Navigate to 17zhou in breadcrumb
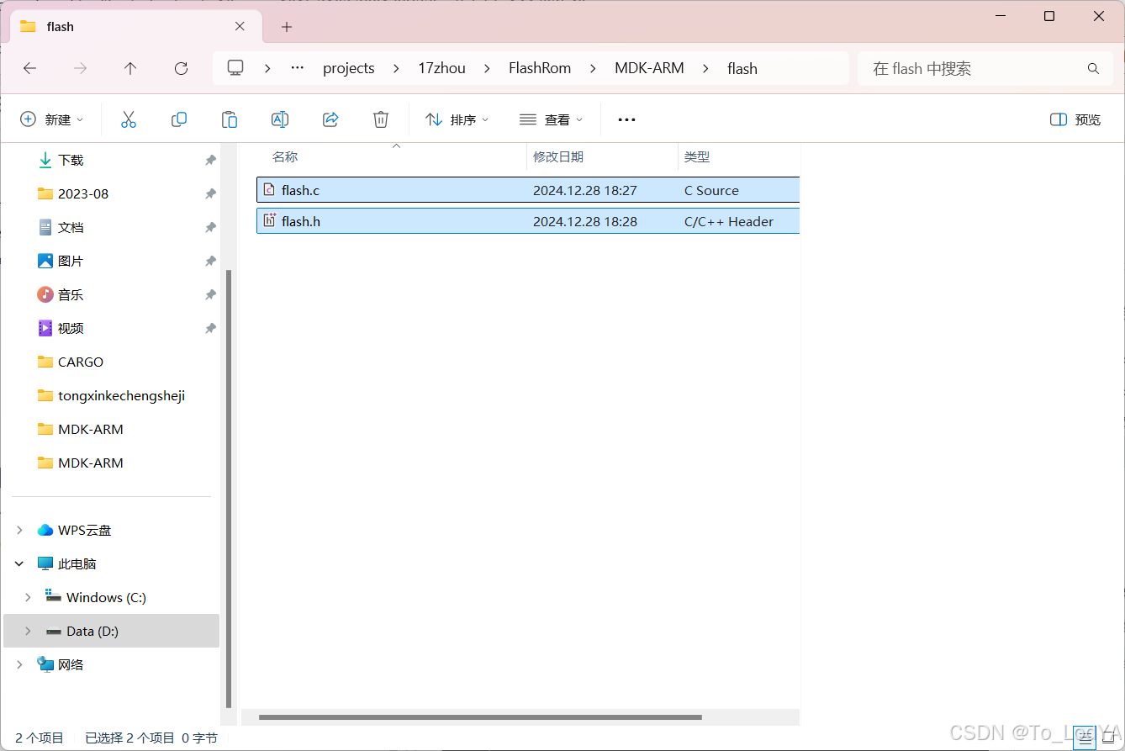The image size is (1125, 751). pos(441,68)
